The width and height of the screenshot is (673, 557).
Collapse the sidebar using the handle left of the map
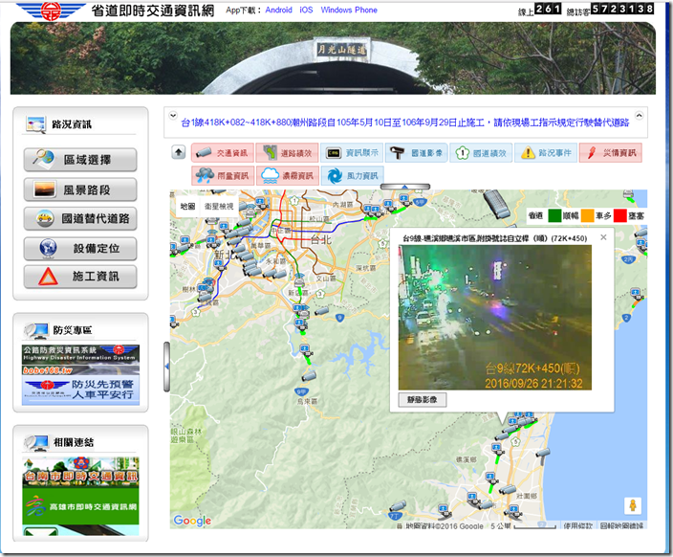pos(166,367)
